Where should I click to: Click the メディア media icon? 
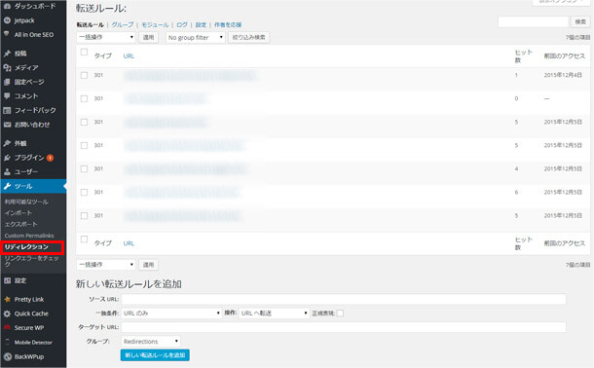(x=7, y=67)
